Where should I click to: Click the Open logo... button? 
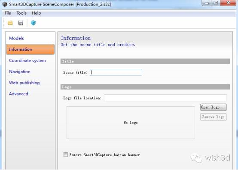[214, 107]
